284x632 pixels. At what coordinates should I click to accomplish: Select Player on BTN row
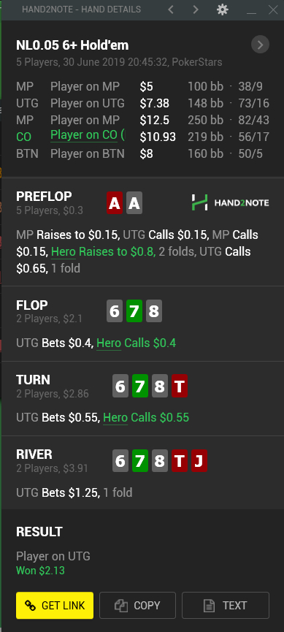(x=142, y=153)
